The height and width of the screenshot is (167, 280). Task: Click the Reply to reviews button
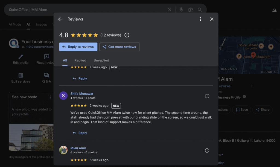point(78,47)
